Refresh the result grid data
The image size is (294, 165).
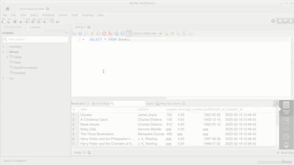[93, 104]
